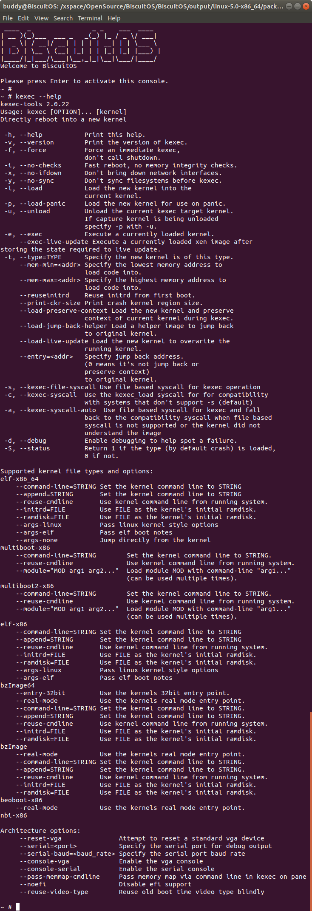This screenshot has width=312, height=911.
Task: Click the window title bar path text
Action: [x=143, y=6]
